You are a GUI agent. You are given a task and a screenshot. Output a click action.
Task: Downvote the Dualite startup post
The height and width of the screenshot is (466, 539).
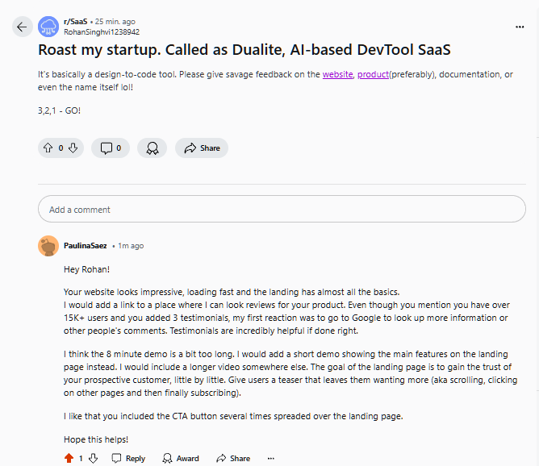(x=73, y=148)
